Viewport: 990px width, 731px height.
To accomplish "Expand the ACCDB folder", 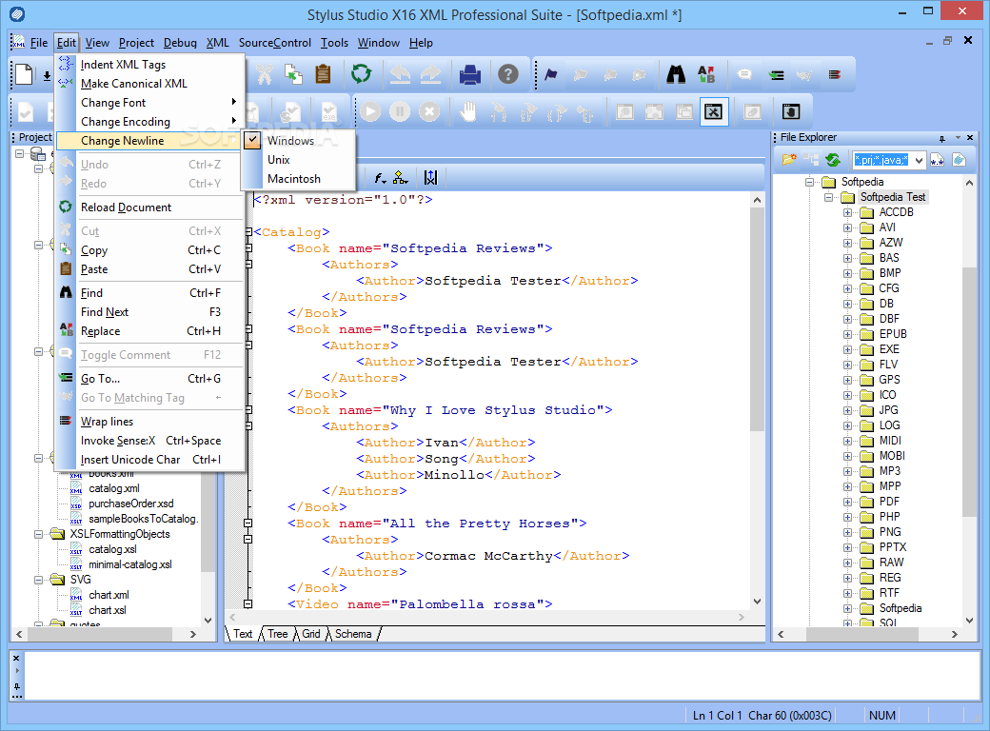I will [848, 213].
